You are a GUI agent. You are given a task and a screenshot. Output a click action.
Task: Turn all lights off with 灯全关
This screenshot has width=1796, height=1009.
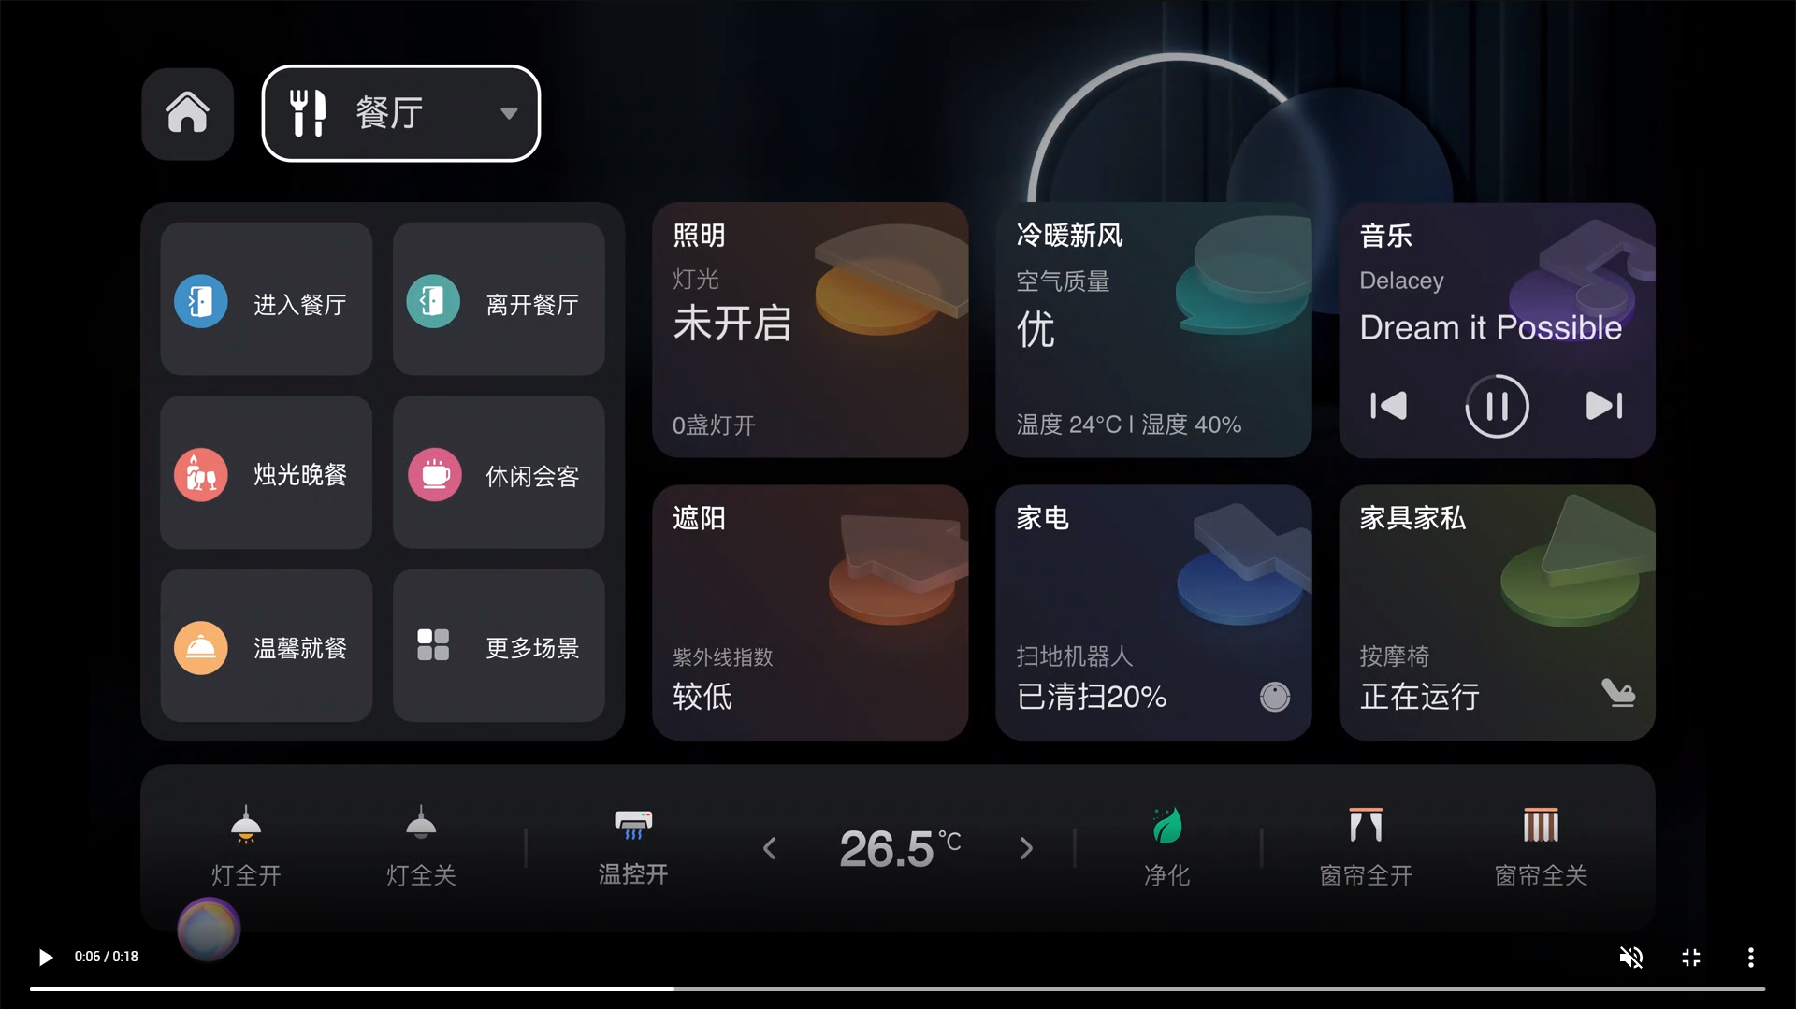click(421, 846)
